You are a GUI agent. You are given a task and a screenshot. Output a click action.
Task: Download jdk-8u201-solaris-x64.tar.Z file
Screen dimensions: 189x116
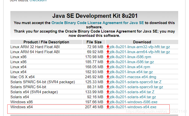(x=132, y=92)
